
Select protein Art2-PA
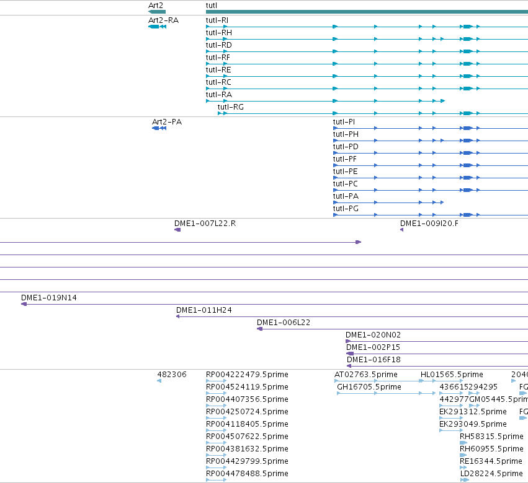point(167,121)
